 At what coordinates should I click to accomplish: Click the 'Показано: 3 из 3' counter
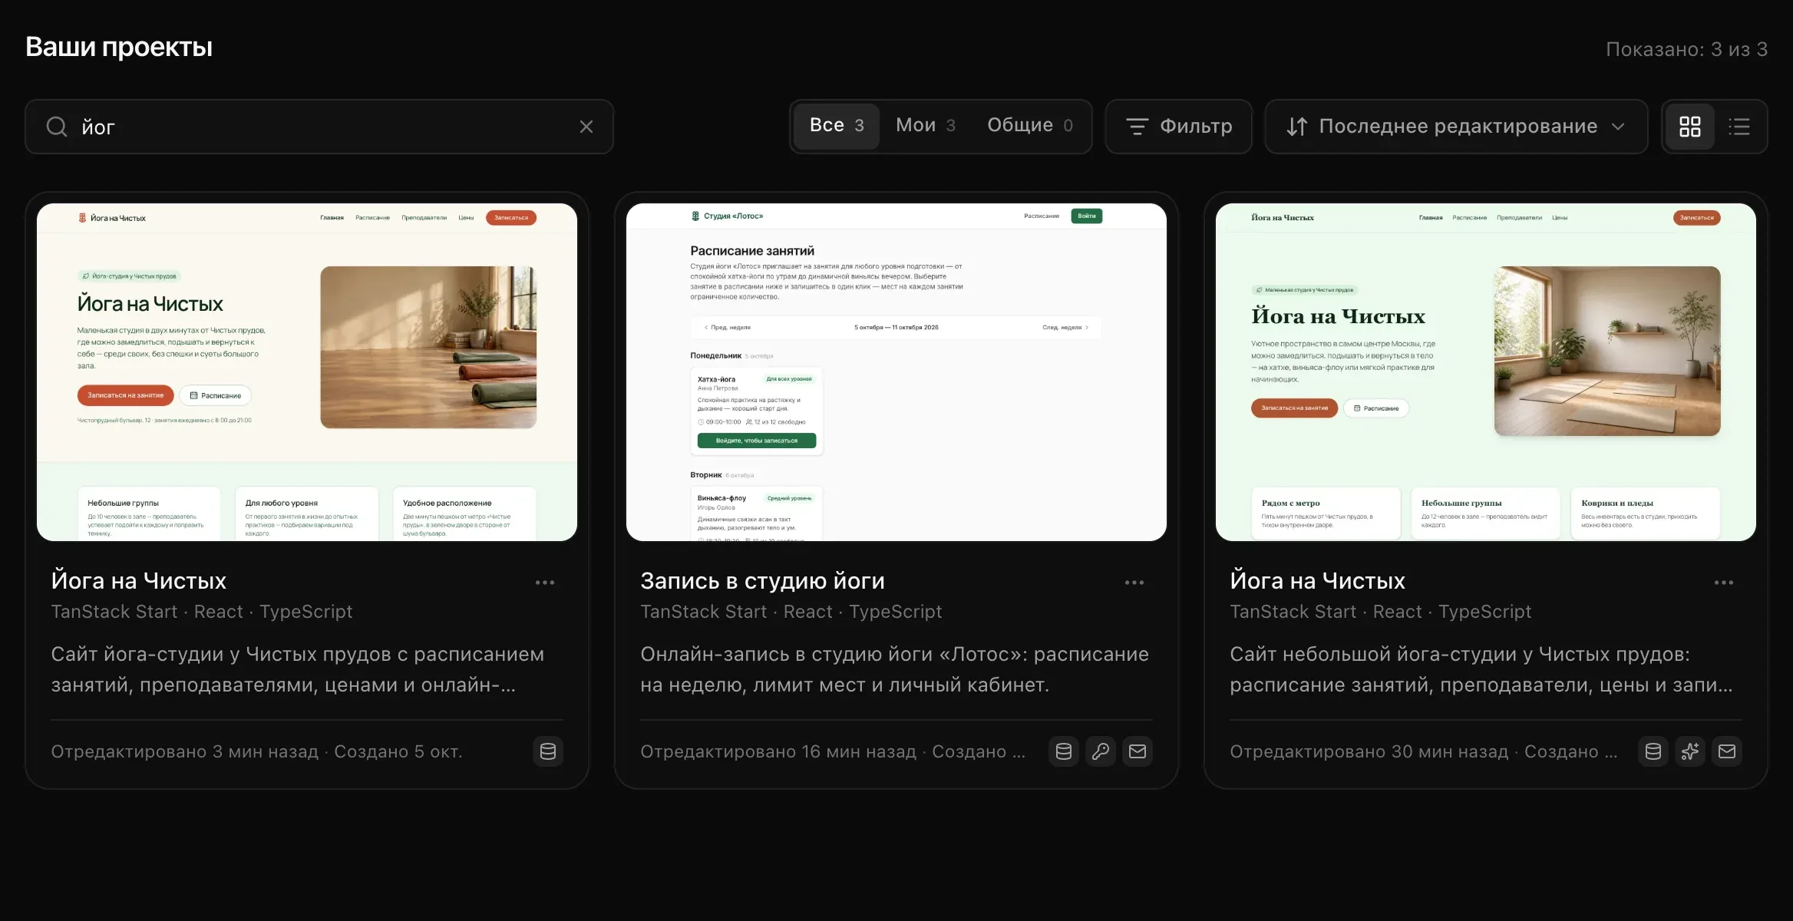tap(1686, 49)
